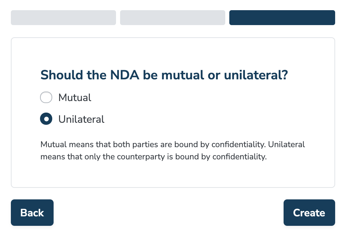The image size is (346, 236).
Task: Click the word "mutual" in the question heading
Action: (x=182, y=75)
